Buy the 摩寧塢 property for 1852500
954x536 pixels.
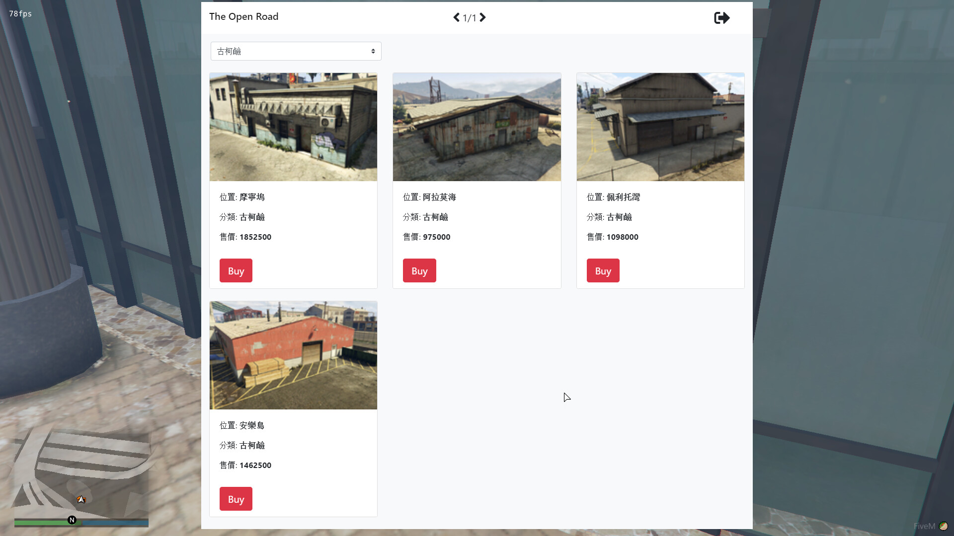[236, 270]
